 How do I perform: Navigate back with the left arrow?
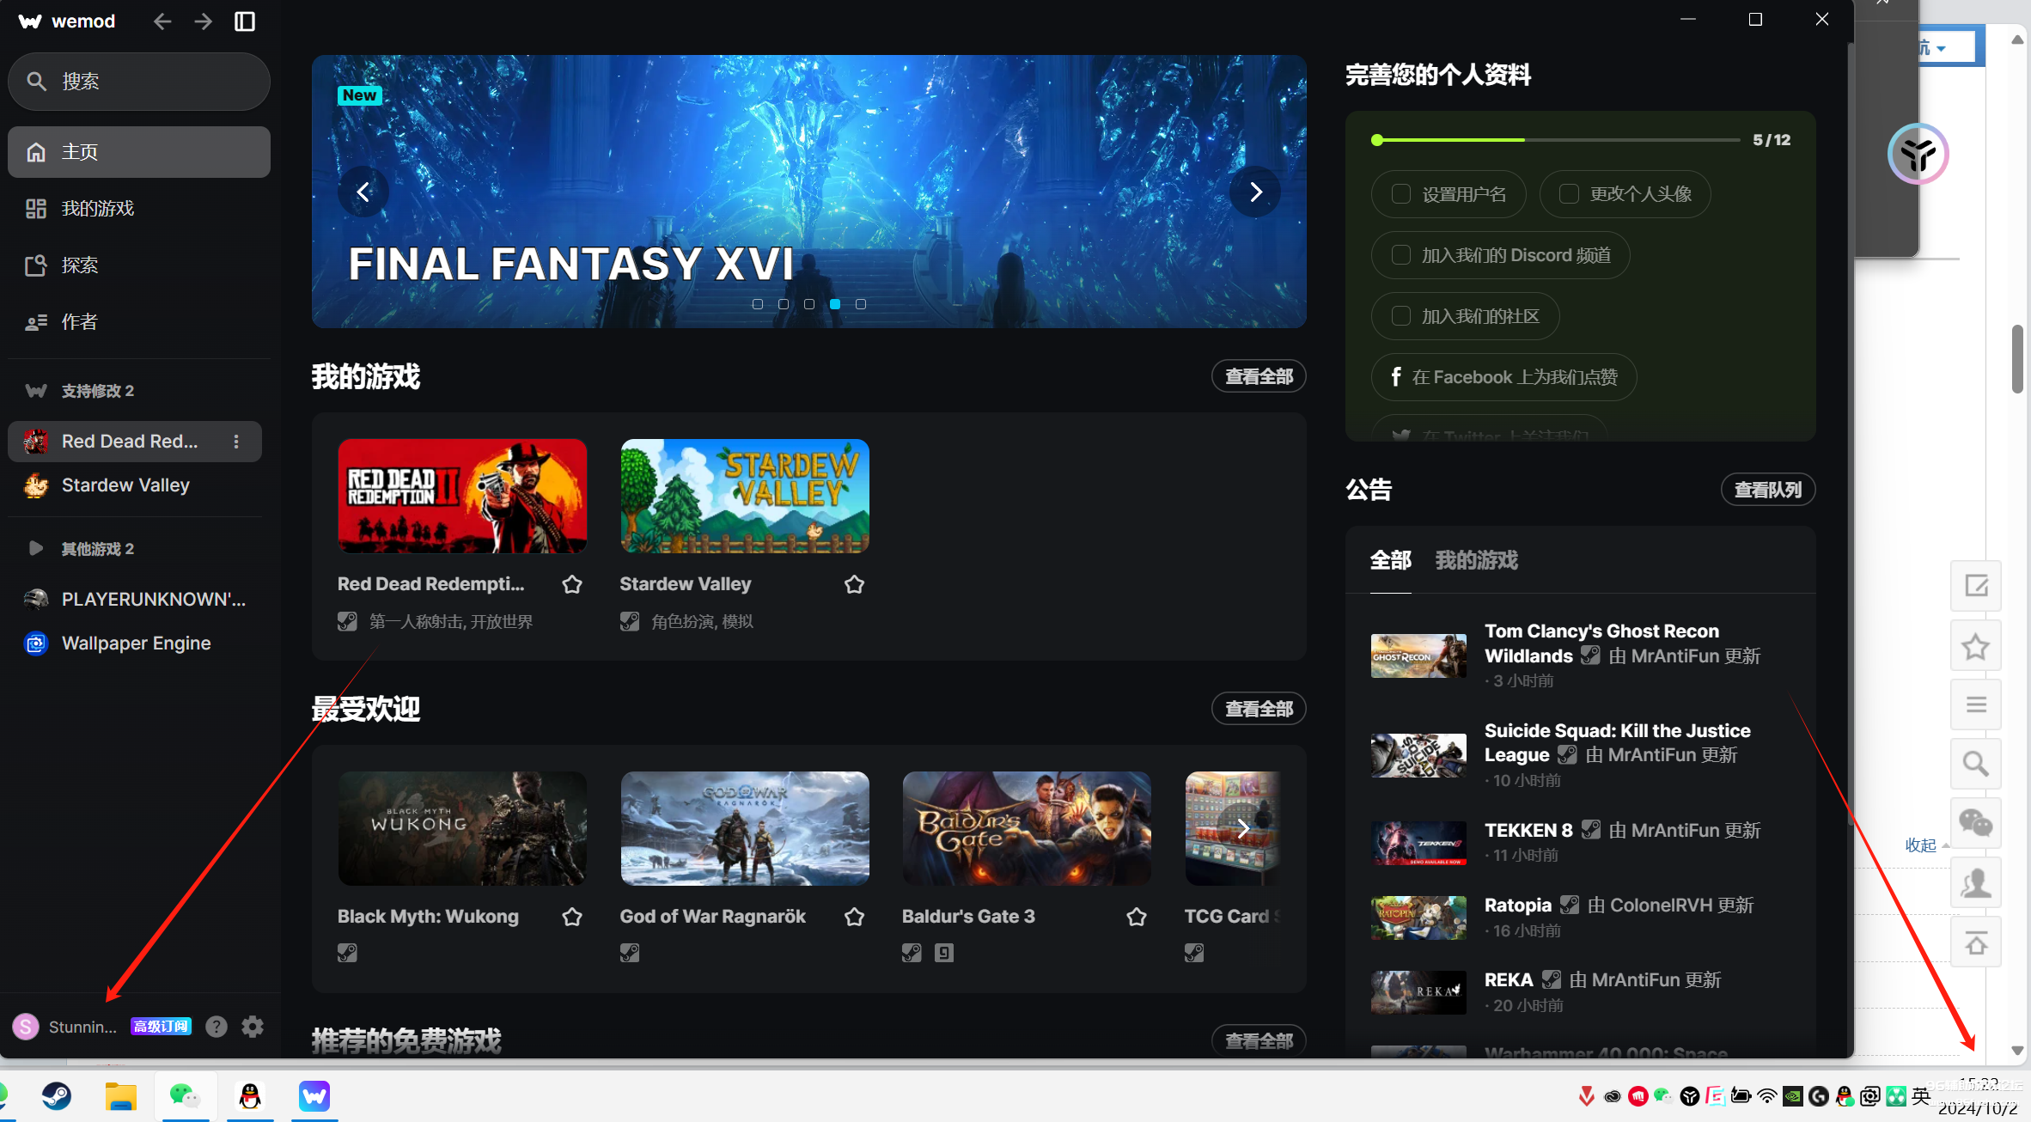pyautogui.click(x=162, y=21)
